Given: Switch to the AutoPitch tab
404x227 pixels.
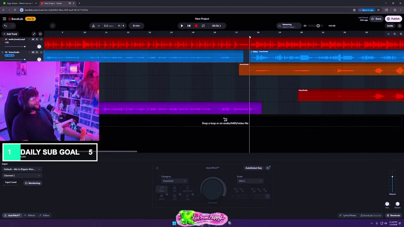Looking at the screenshot, I should (x=12, y=215).
